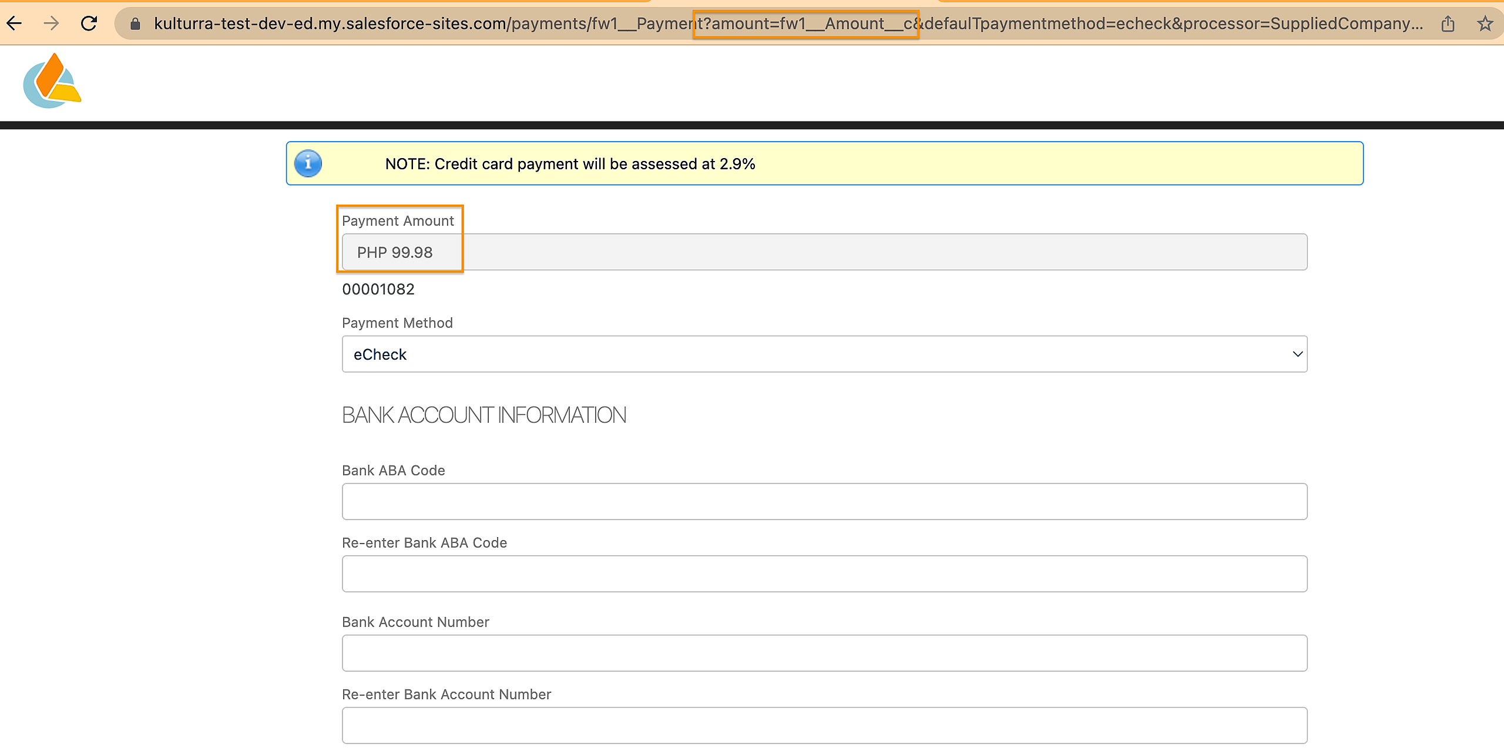Focus the Bank ABA Code field
This screenshot has height=754, width=1504.
click(824, 501)
